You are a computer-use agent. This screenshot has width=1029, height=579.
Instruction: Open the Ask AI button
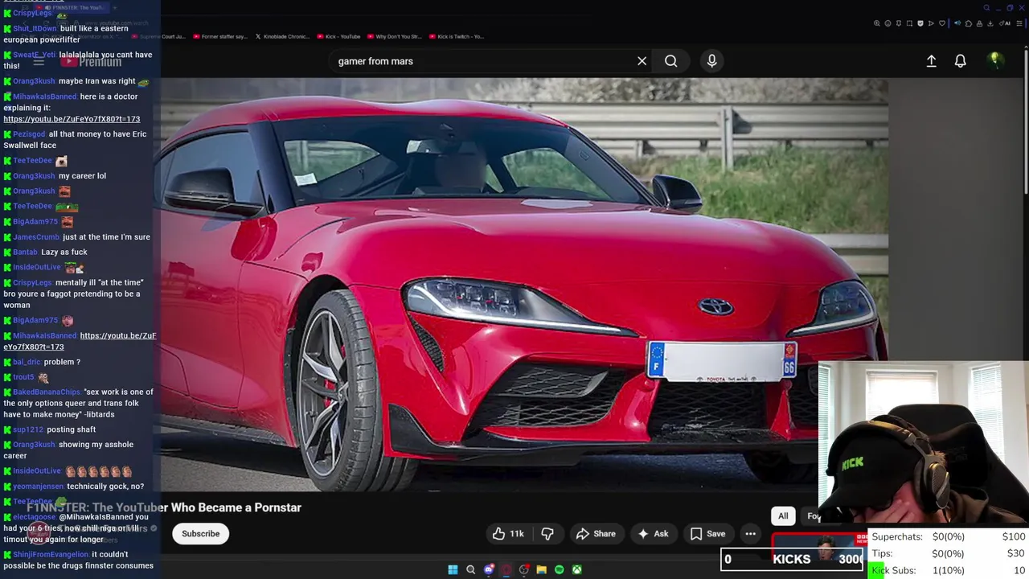click(653, 534)
